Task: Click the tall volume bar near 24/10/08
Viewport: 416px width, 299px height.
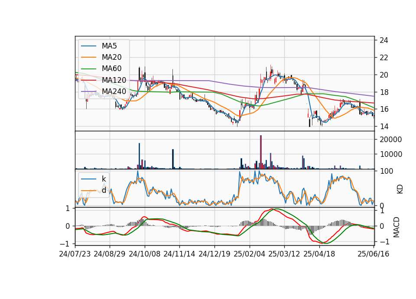Action: click(139, 156)
